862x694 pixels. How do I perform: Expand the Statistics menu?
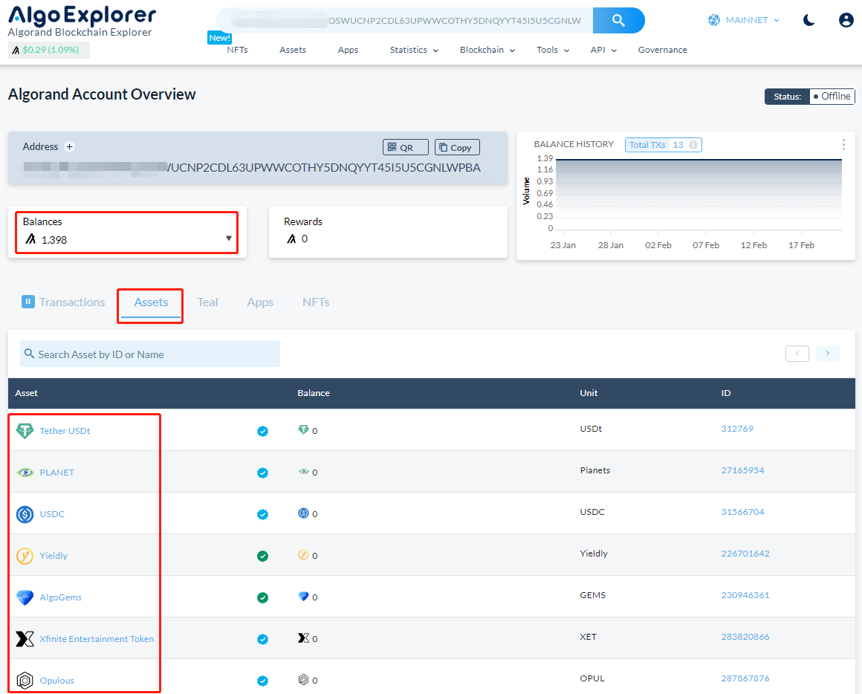tap(414, 50)
